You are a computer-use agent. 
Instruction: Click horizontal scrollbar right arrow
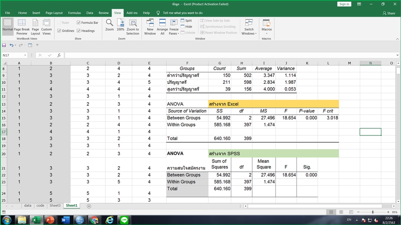[394, 206]
